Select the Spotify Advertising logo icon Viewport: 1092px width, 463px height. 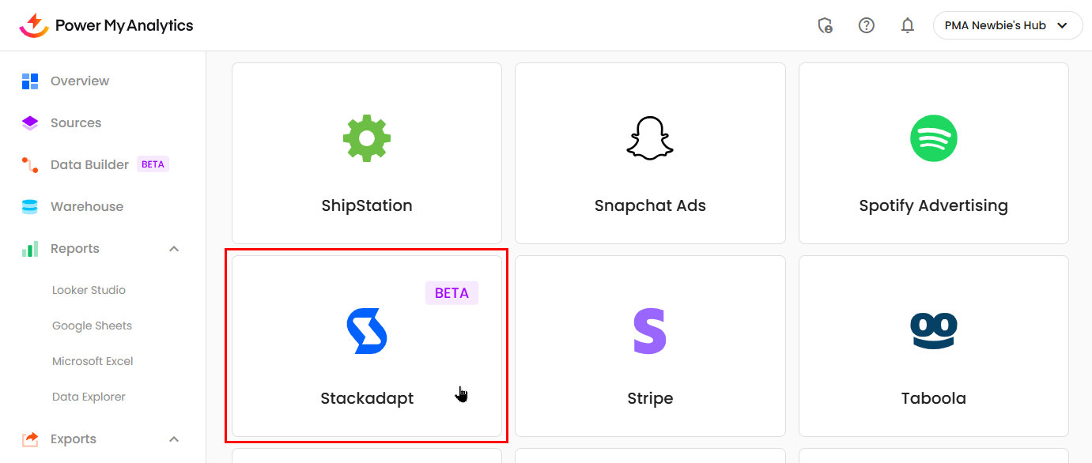click(x=933, y=138)
